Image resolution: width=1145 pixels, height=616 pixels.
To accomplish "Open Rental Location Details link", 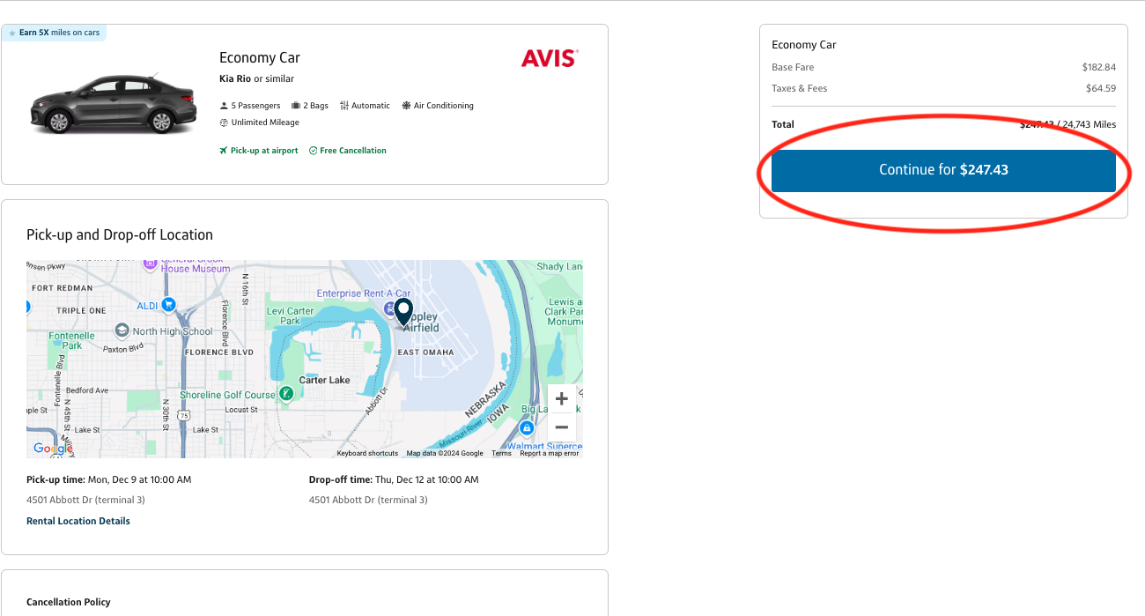I will point(78,521).
